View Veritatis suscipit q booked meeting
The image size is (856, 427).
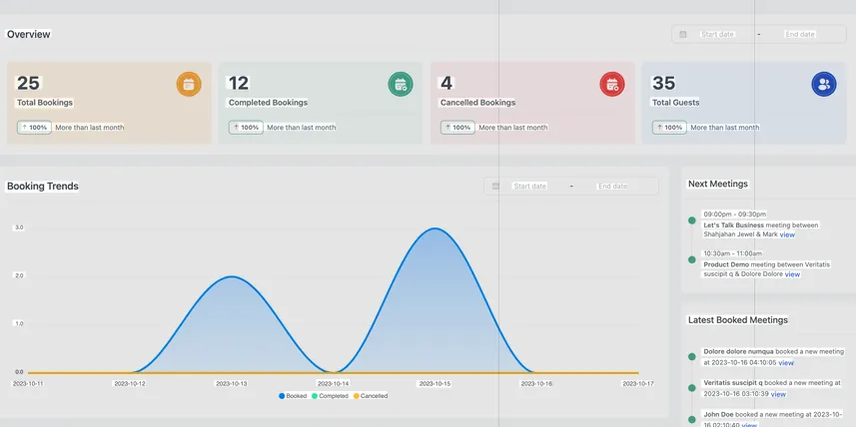pyautogui.click(x=778, y=394)
